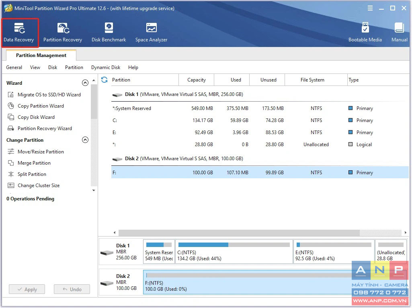Click the Copy Disk Wizard icon
Screen dimensions: 412x308
(11, 117)
